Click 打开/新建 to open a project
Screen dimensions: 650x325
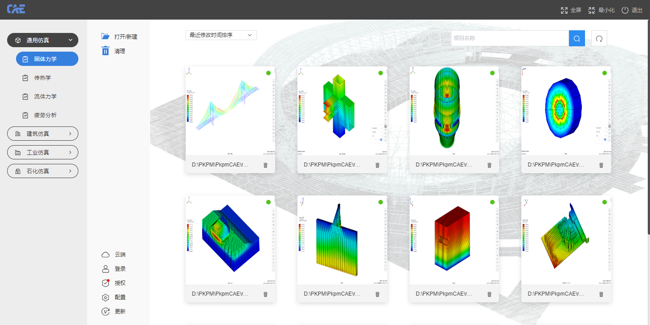(119, 37)
